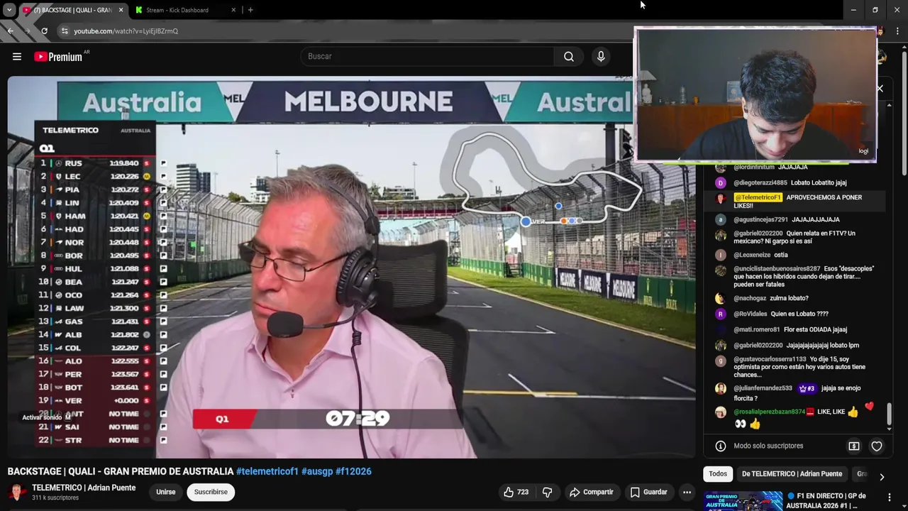The image size is (908, 511).
Task: Reload the page
Action: [44, 31]
